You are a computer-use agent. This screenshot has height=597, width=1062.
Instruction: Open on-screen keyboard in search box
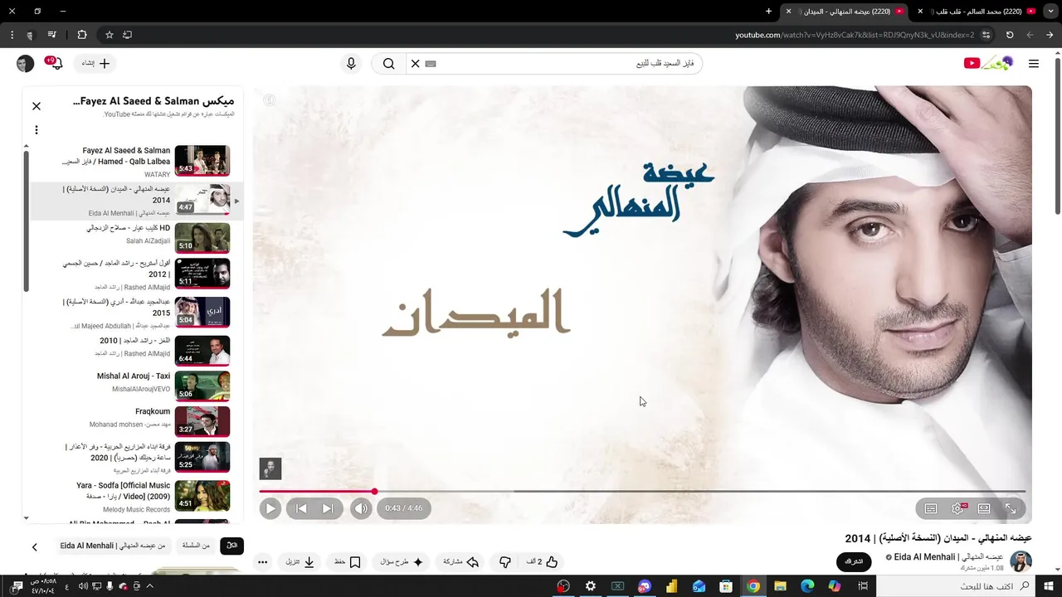point(430,63)
